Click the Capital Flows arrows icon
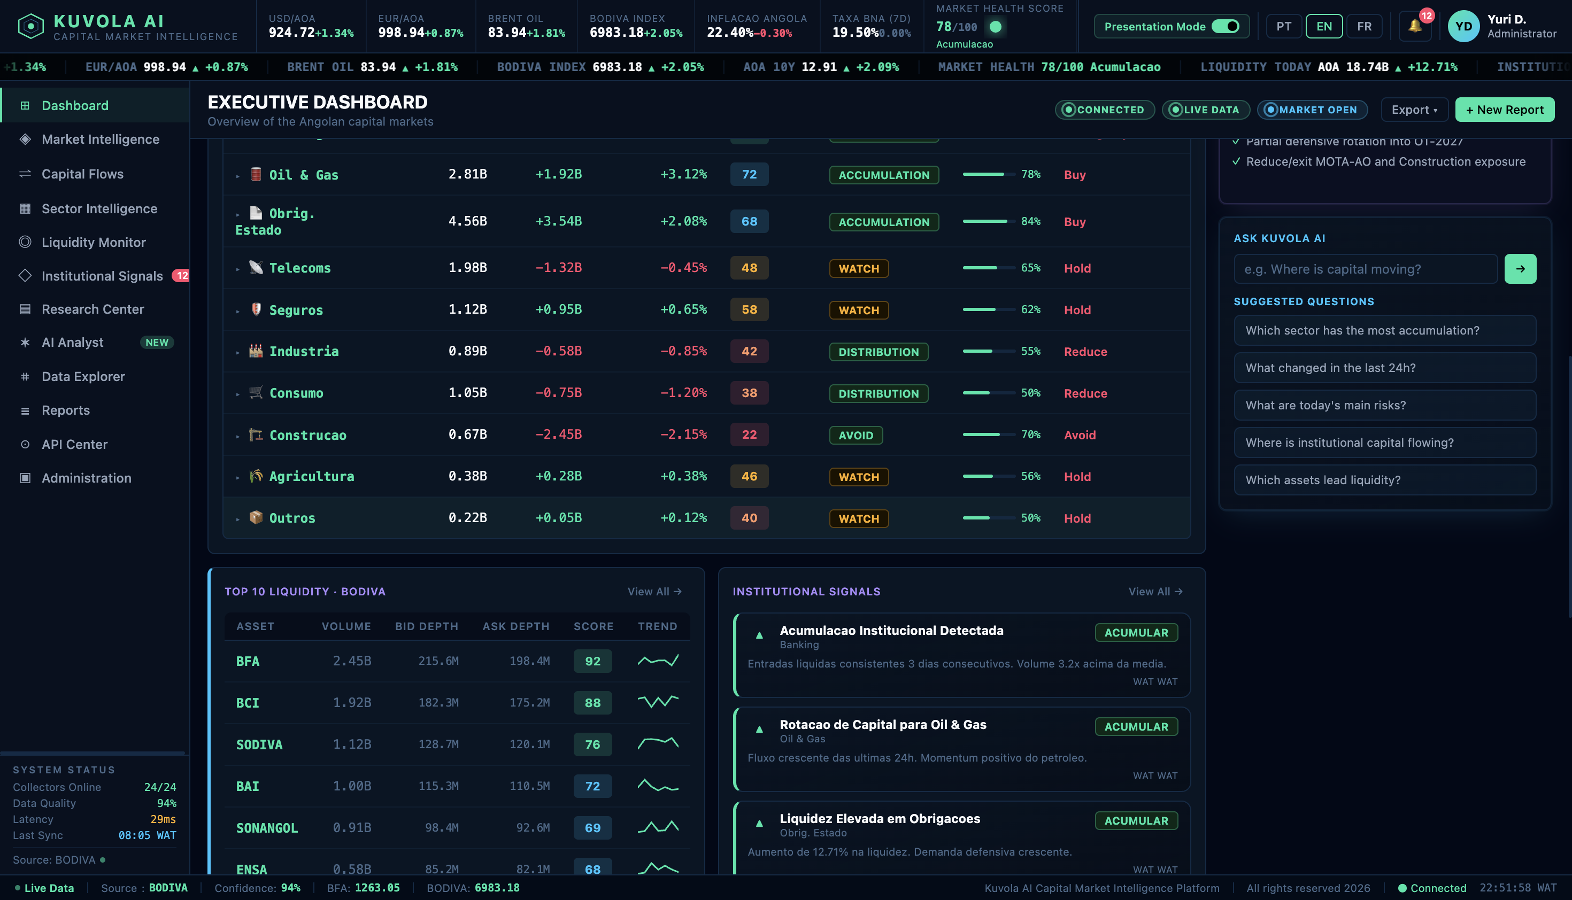Screen dimensions: 1572x900 25,174
